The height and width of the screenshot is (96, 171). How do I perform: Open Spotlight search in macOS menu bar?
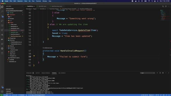(x=152, y=1)
